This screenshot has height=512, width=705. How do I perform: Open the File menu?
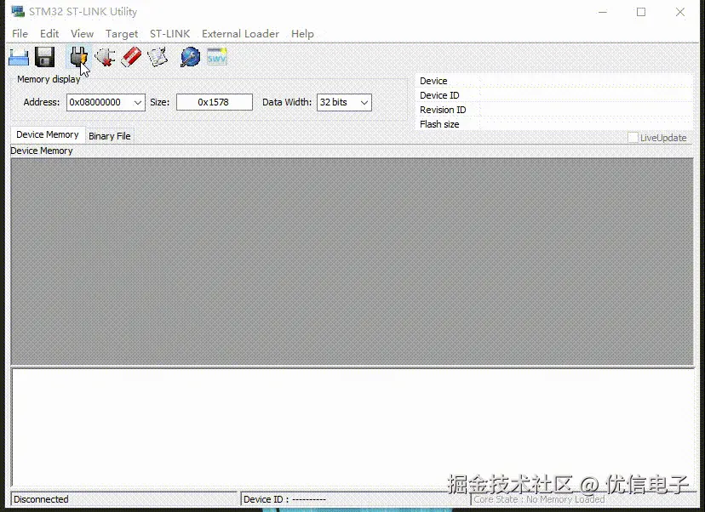click(20, 34)
